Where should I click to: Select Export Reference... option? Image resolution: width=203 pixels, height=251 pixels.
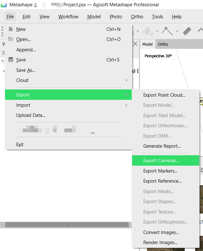(x=166, y=181)
